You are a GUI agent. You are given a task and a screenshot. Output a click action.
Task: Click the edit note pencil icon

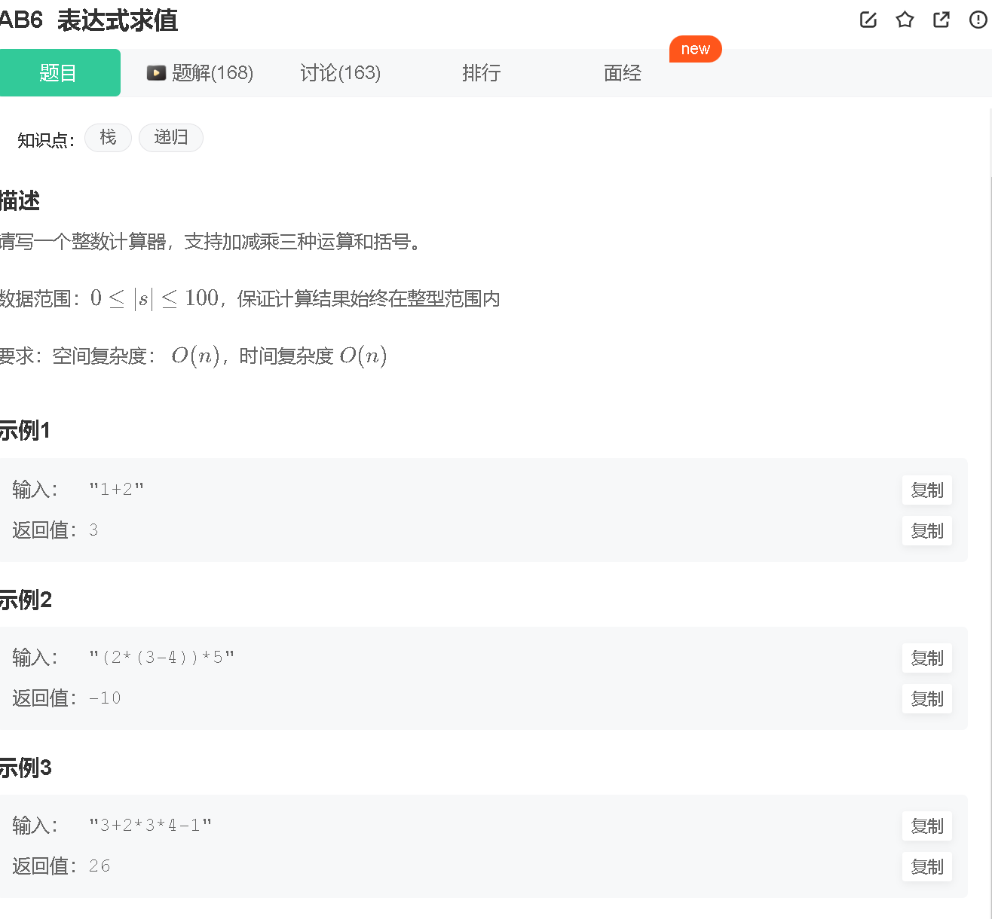tap(868, 20)
